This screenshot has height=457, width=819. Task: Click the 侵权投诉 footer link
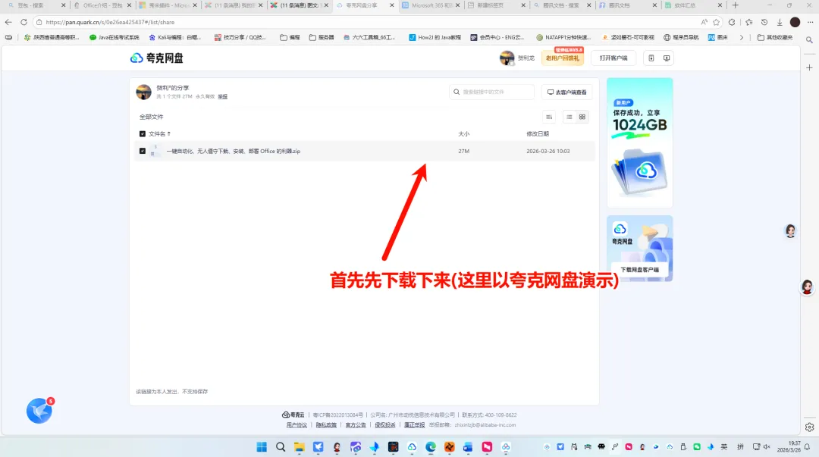tap(385, 425)
